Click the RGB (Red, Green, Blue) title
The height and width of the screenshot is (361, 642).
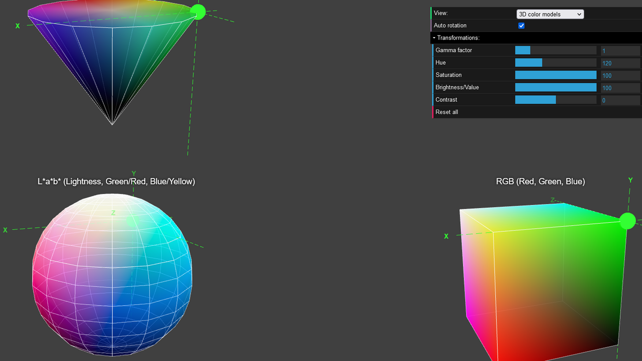540,182
